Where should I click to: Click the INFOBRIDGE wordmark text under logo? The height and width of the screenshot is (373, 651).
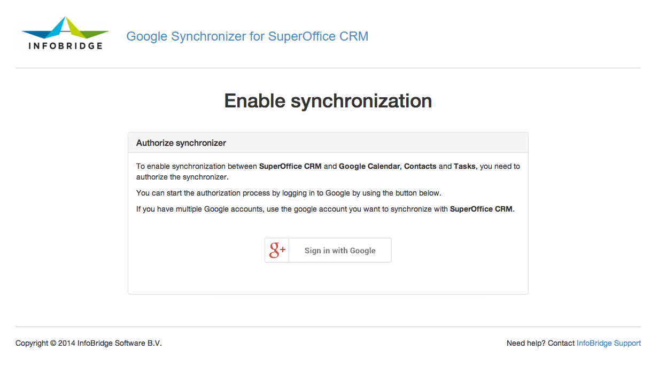[65, 46]
